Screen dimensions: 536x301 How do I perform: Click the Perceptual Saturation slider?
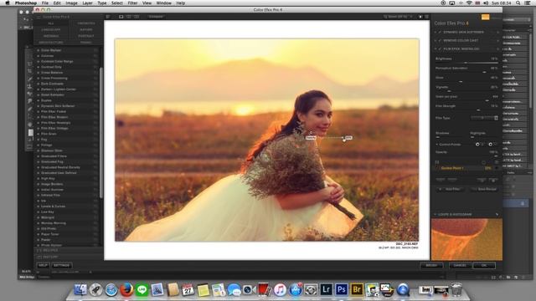click(x=466, y=72)
